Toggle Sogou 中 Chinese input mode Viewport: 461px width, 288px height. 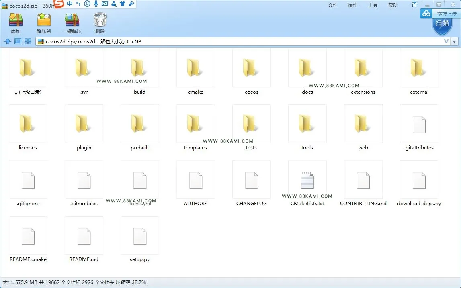(70, 4)
